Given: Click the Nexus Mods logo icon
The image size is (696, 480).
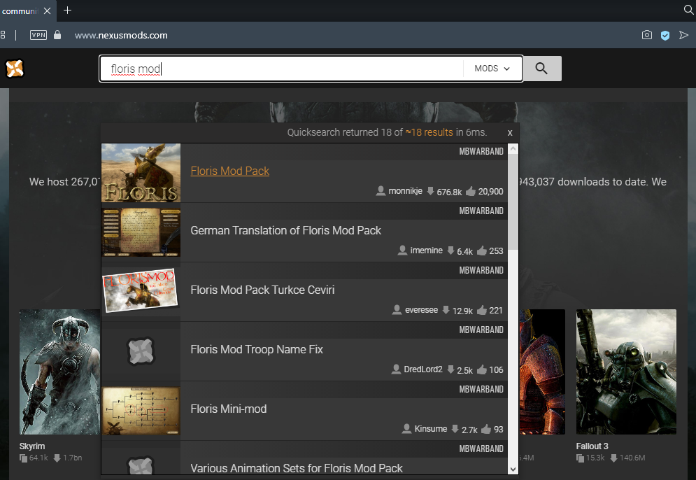Looking at the screenshot, I should (x=14, y=69).
